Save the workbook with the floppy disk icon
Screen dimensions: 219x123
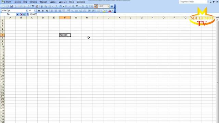[11, 6]
